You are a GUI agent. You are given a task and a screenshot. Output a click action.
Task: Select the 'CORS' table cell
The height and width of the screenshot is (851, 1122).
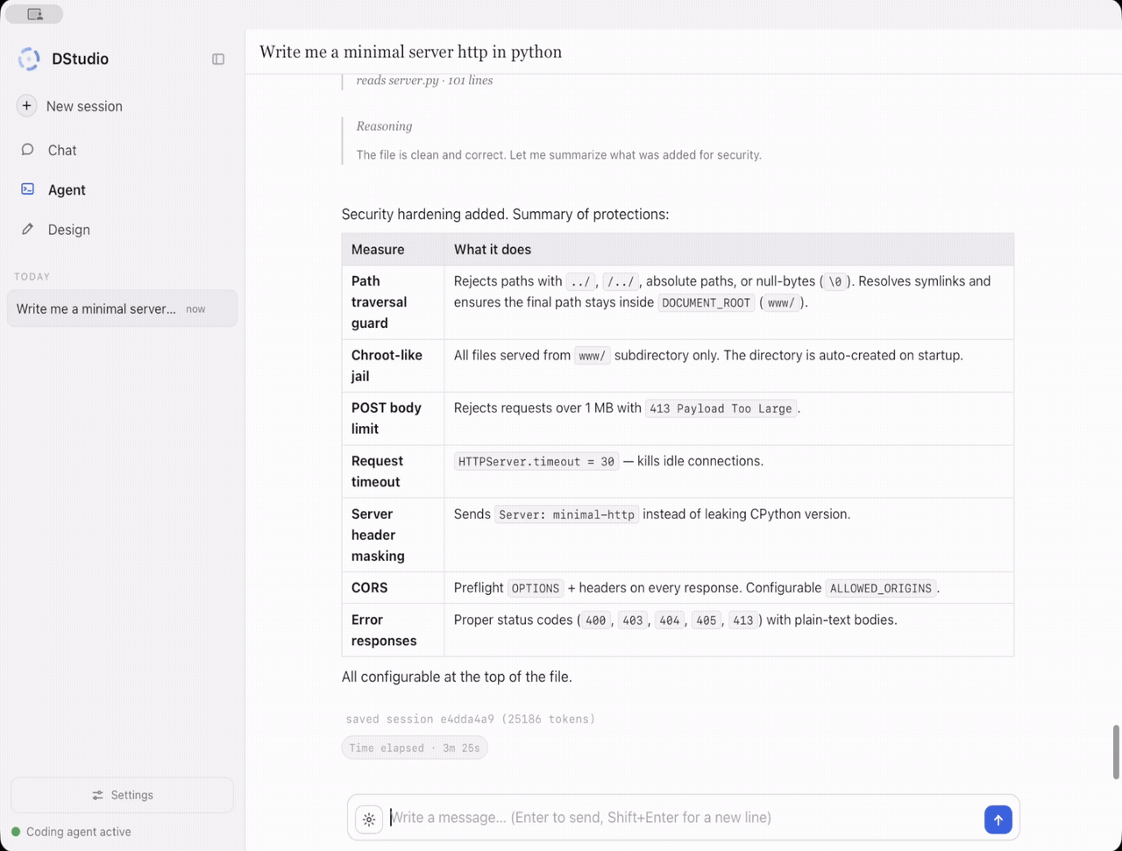[393, 587]
